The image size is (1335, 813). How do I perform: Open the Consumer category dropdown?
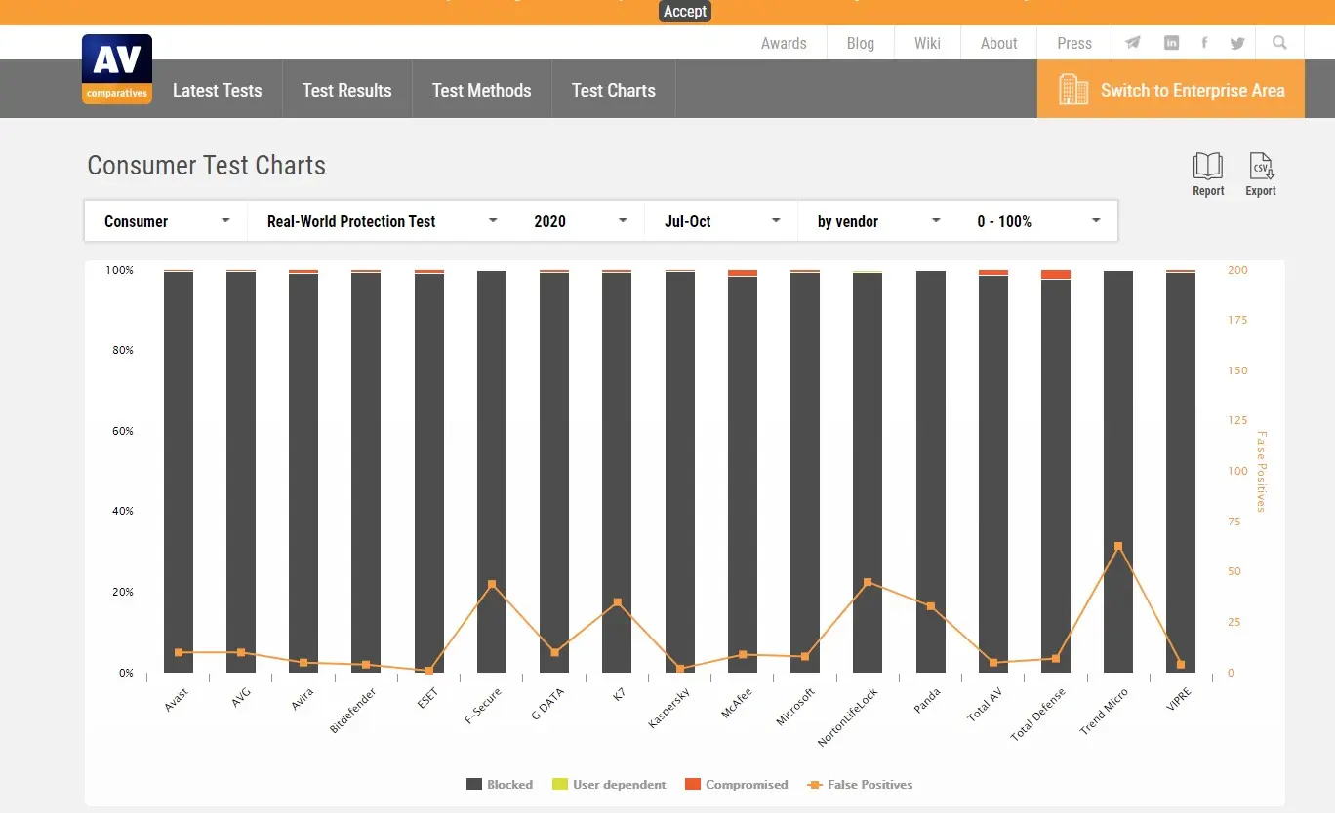(x=167, y=221)
